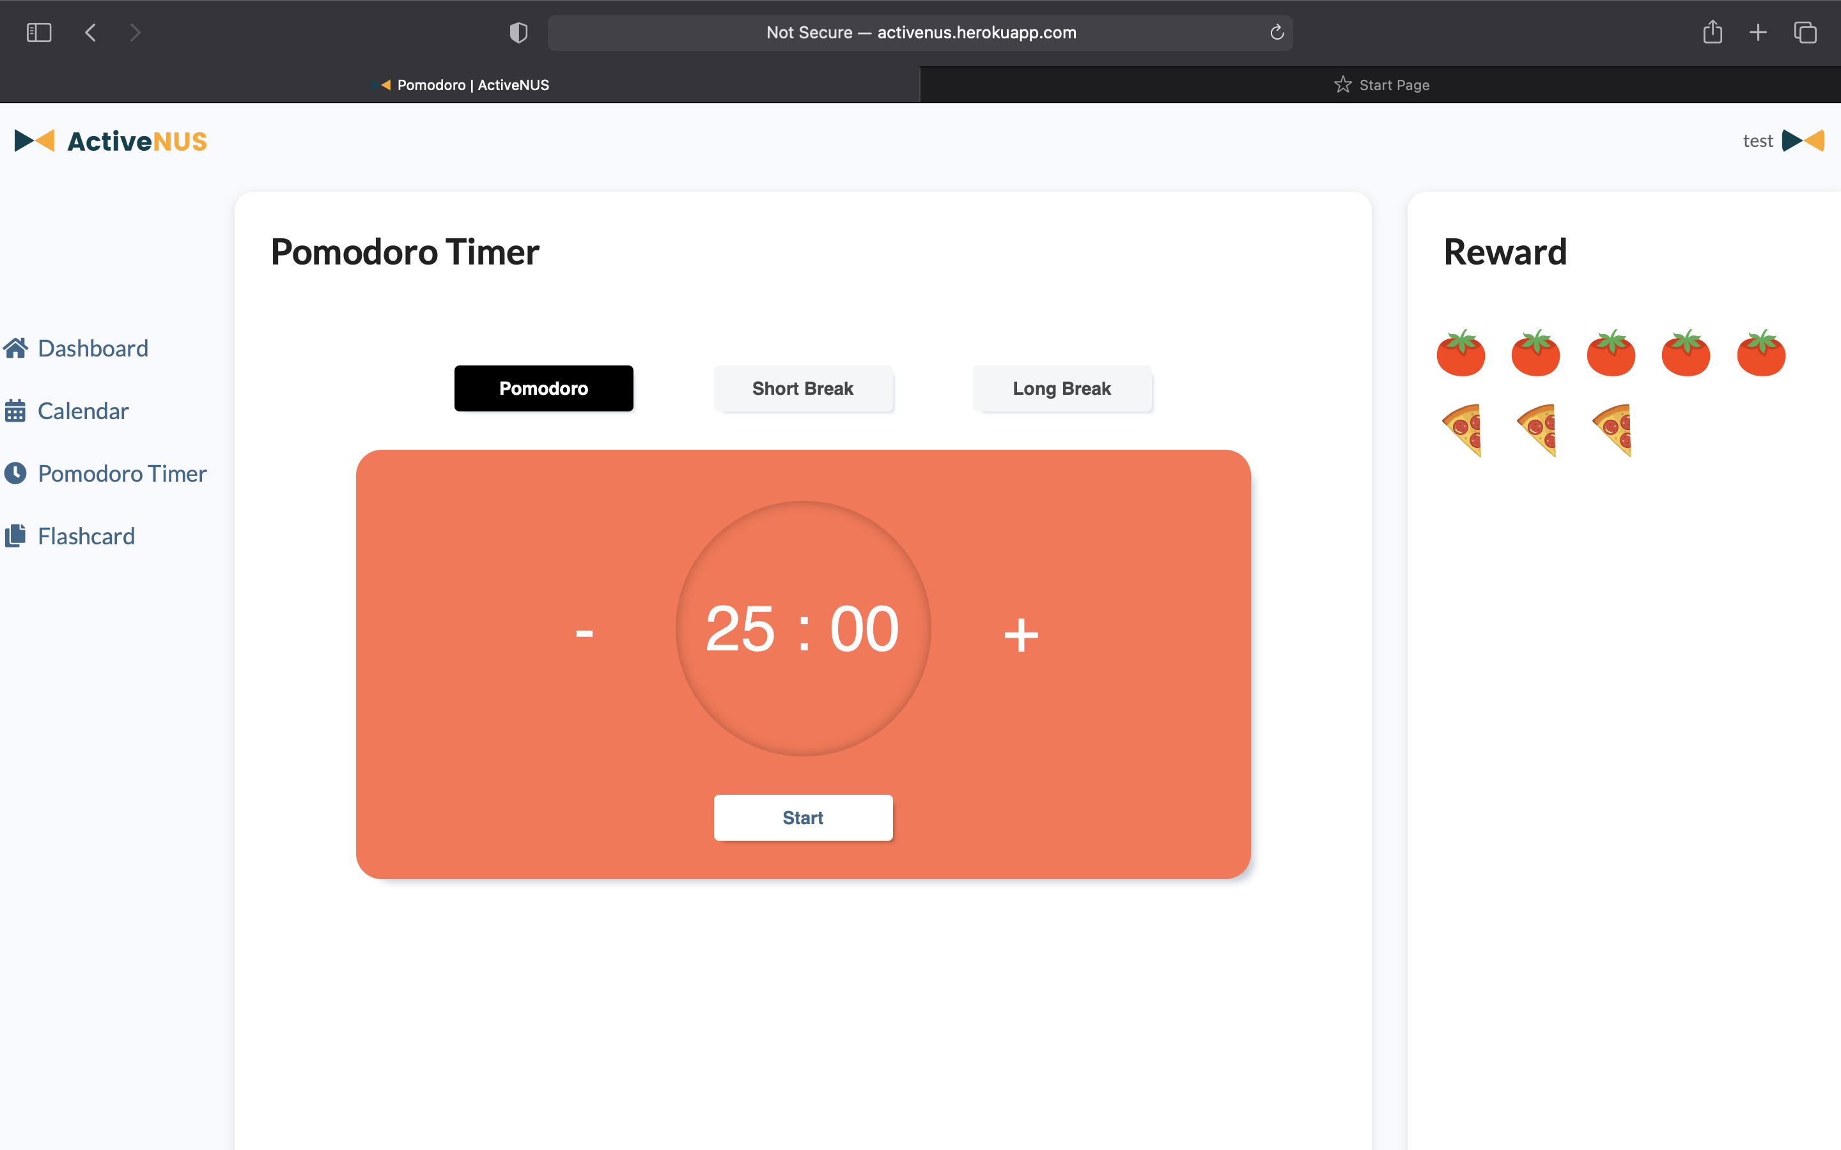Switch to Short Break mode
Viewport: 1841px width, 1150px height.
tap(803, 388)
